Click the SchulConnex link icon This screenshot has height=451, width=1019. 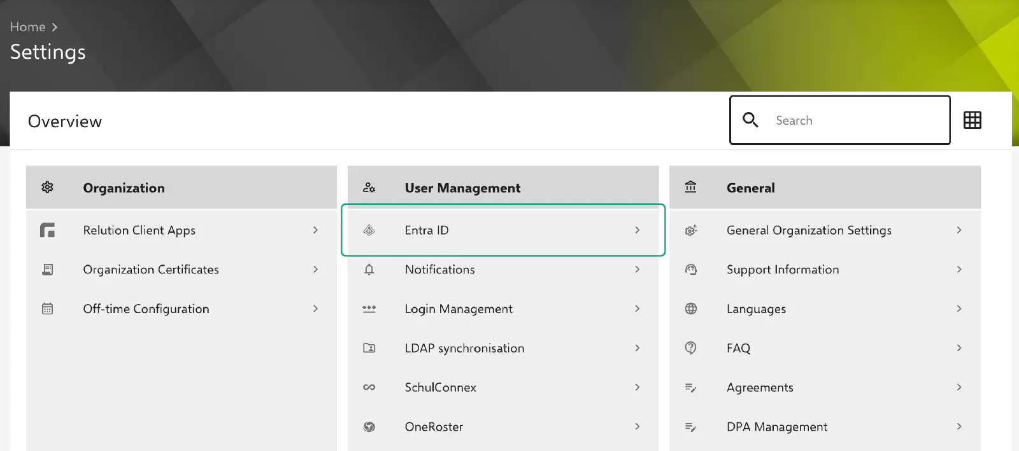coord(369,387)
